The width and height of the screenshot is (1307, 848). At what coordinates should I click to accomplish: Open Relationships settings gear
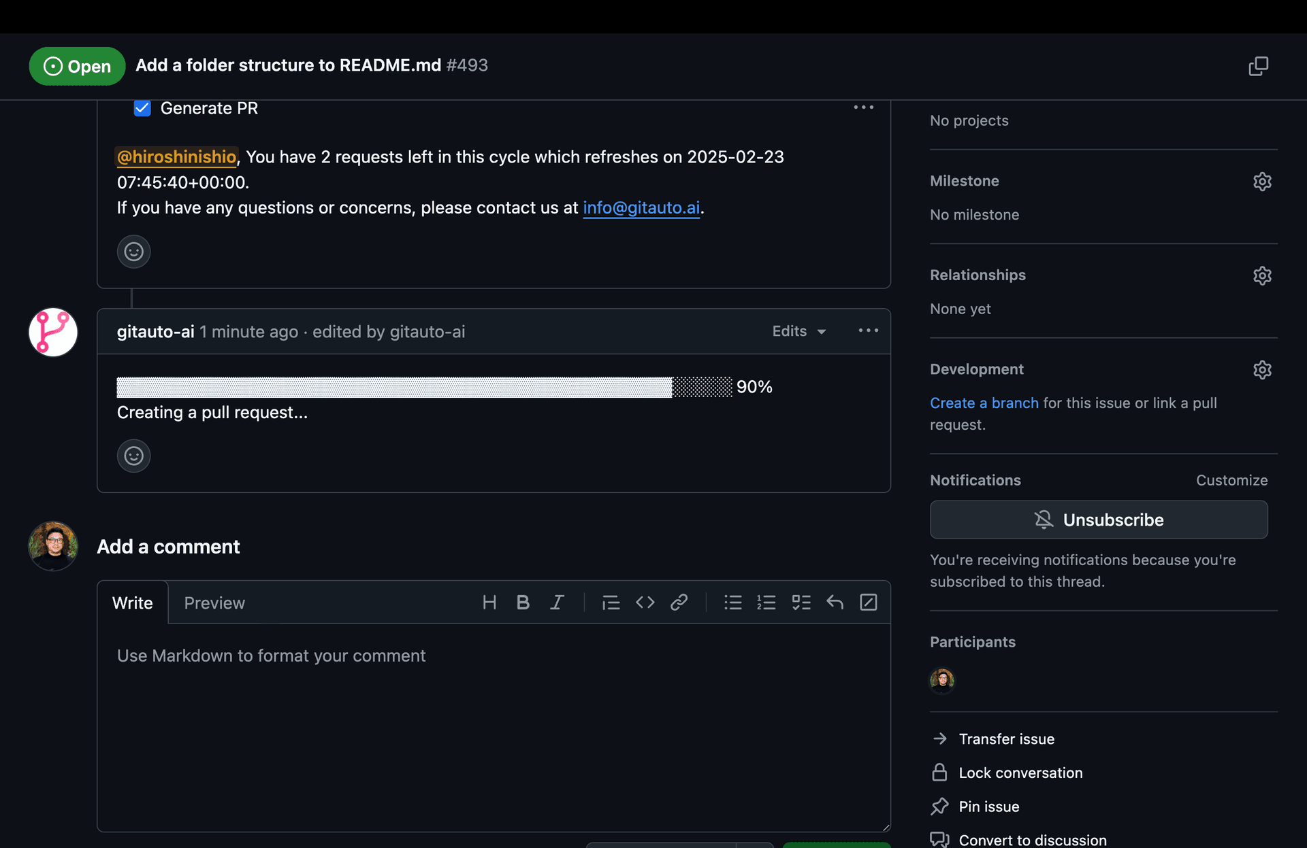click(1262, 275)
